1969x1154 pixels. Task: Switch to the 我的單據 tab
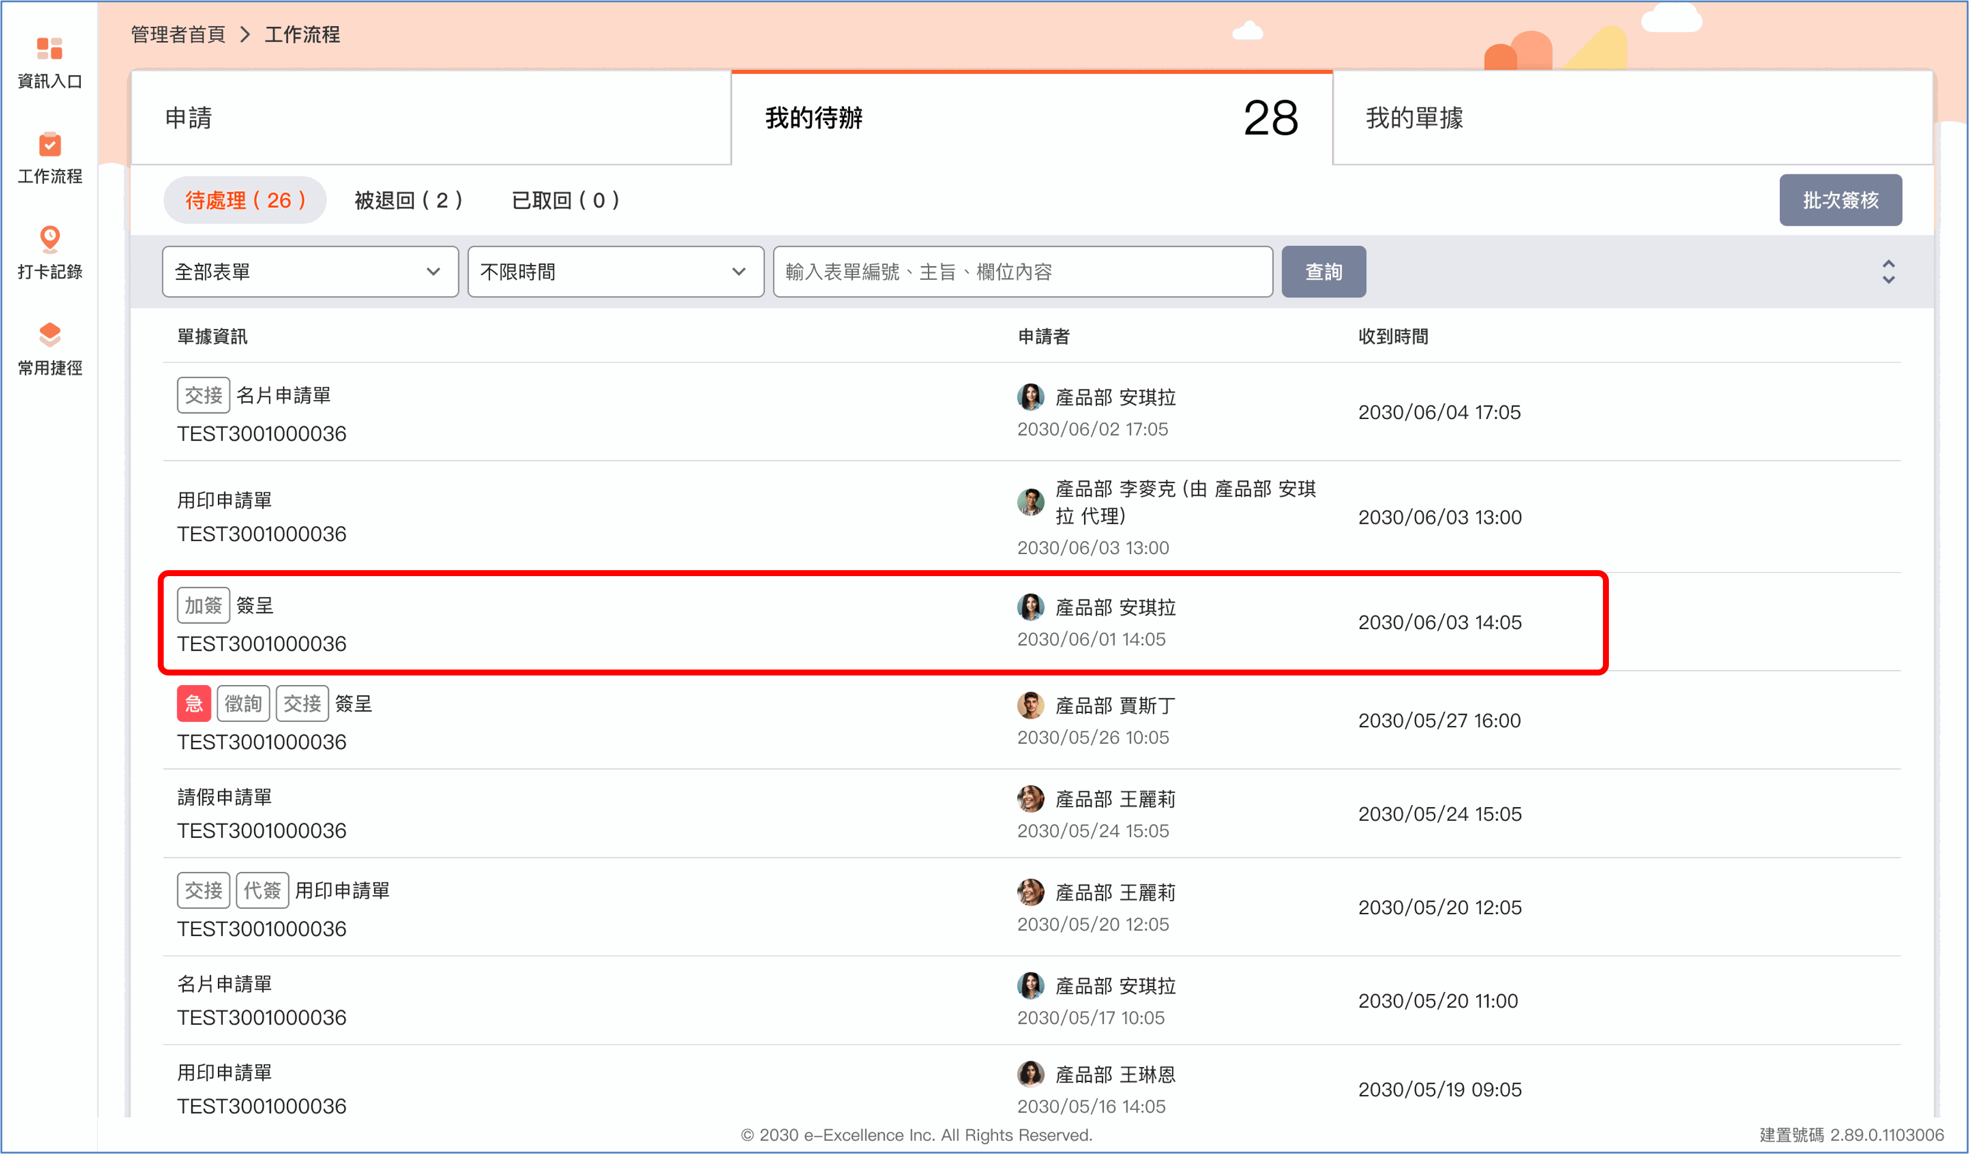click(x=1633, y=118)
